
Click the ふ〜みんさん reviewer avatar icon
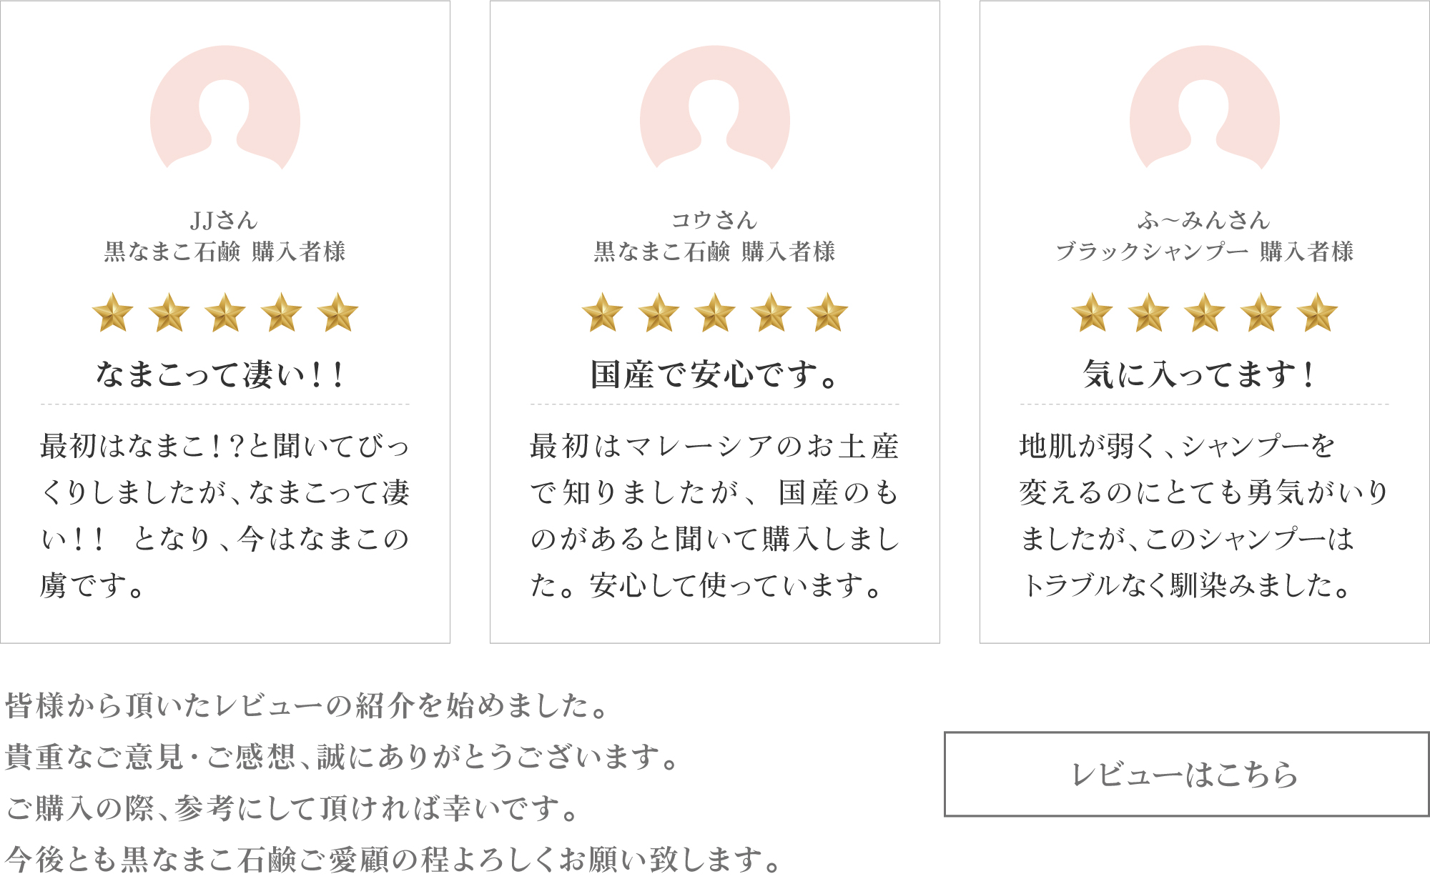[x=1205, y=108]
